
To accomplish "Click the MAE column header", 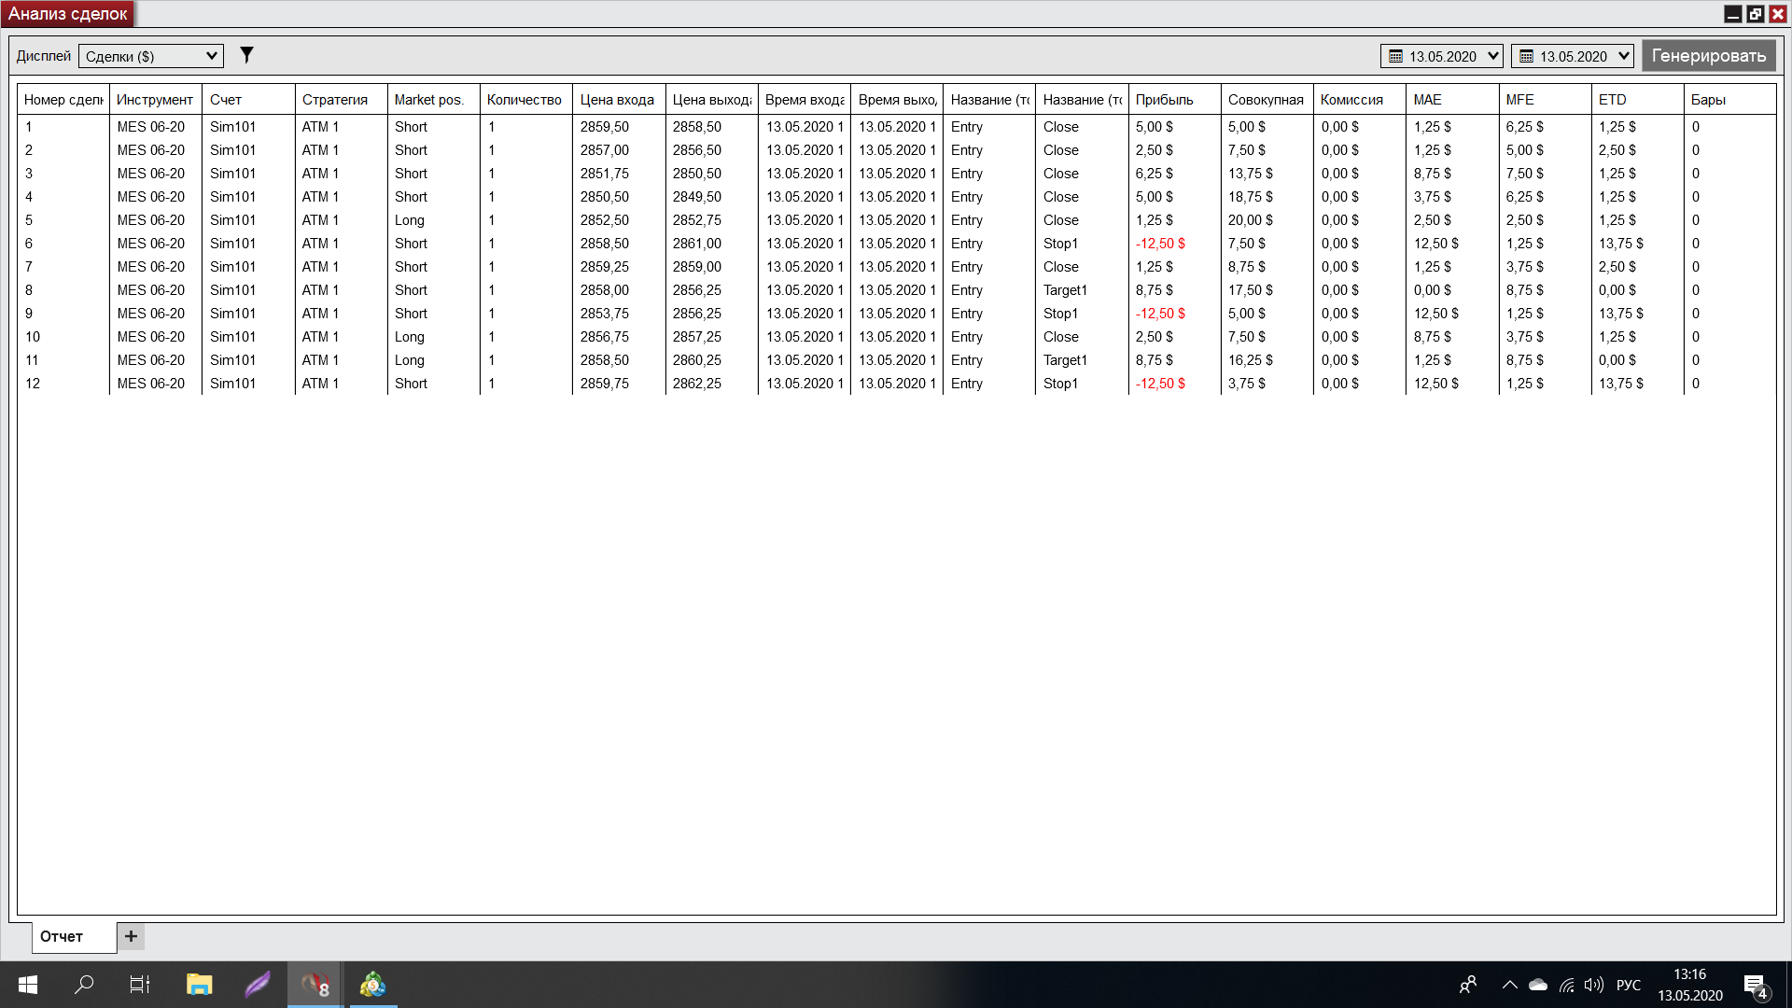I will 1427,100.
